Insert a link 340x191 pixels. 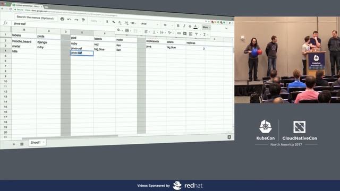tap(179, 33)
